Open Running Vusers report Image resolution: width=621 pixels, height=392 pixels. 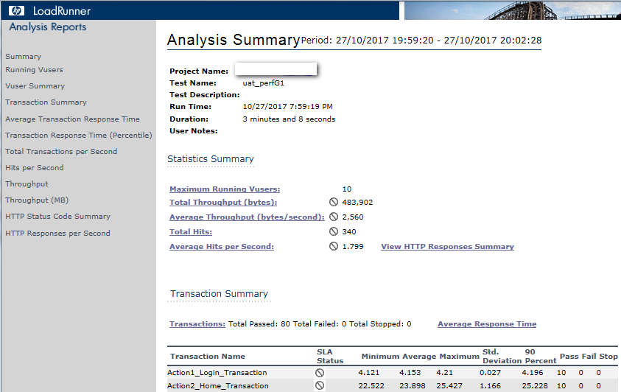click(34, 70)
